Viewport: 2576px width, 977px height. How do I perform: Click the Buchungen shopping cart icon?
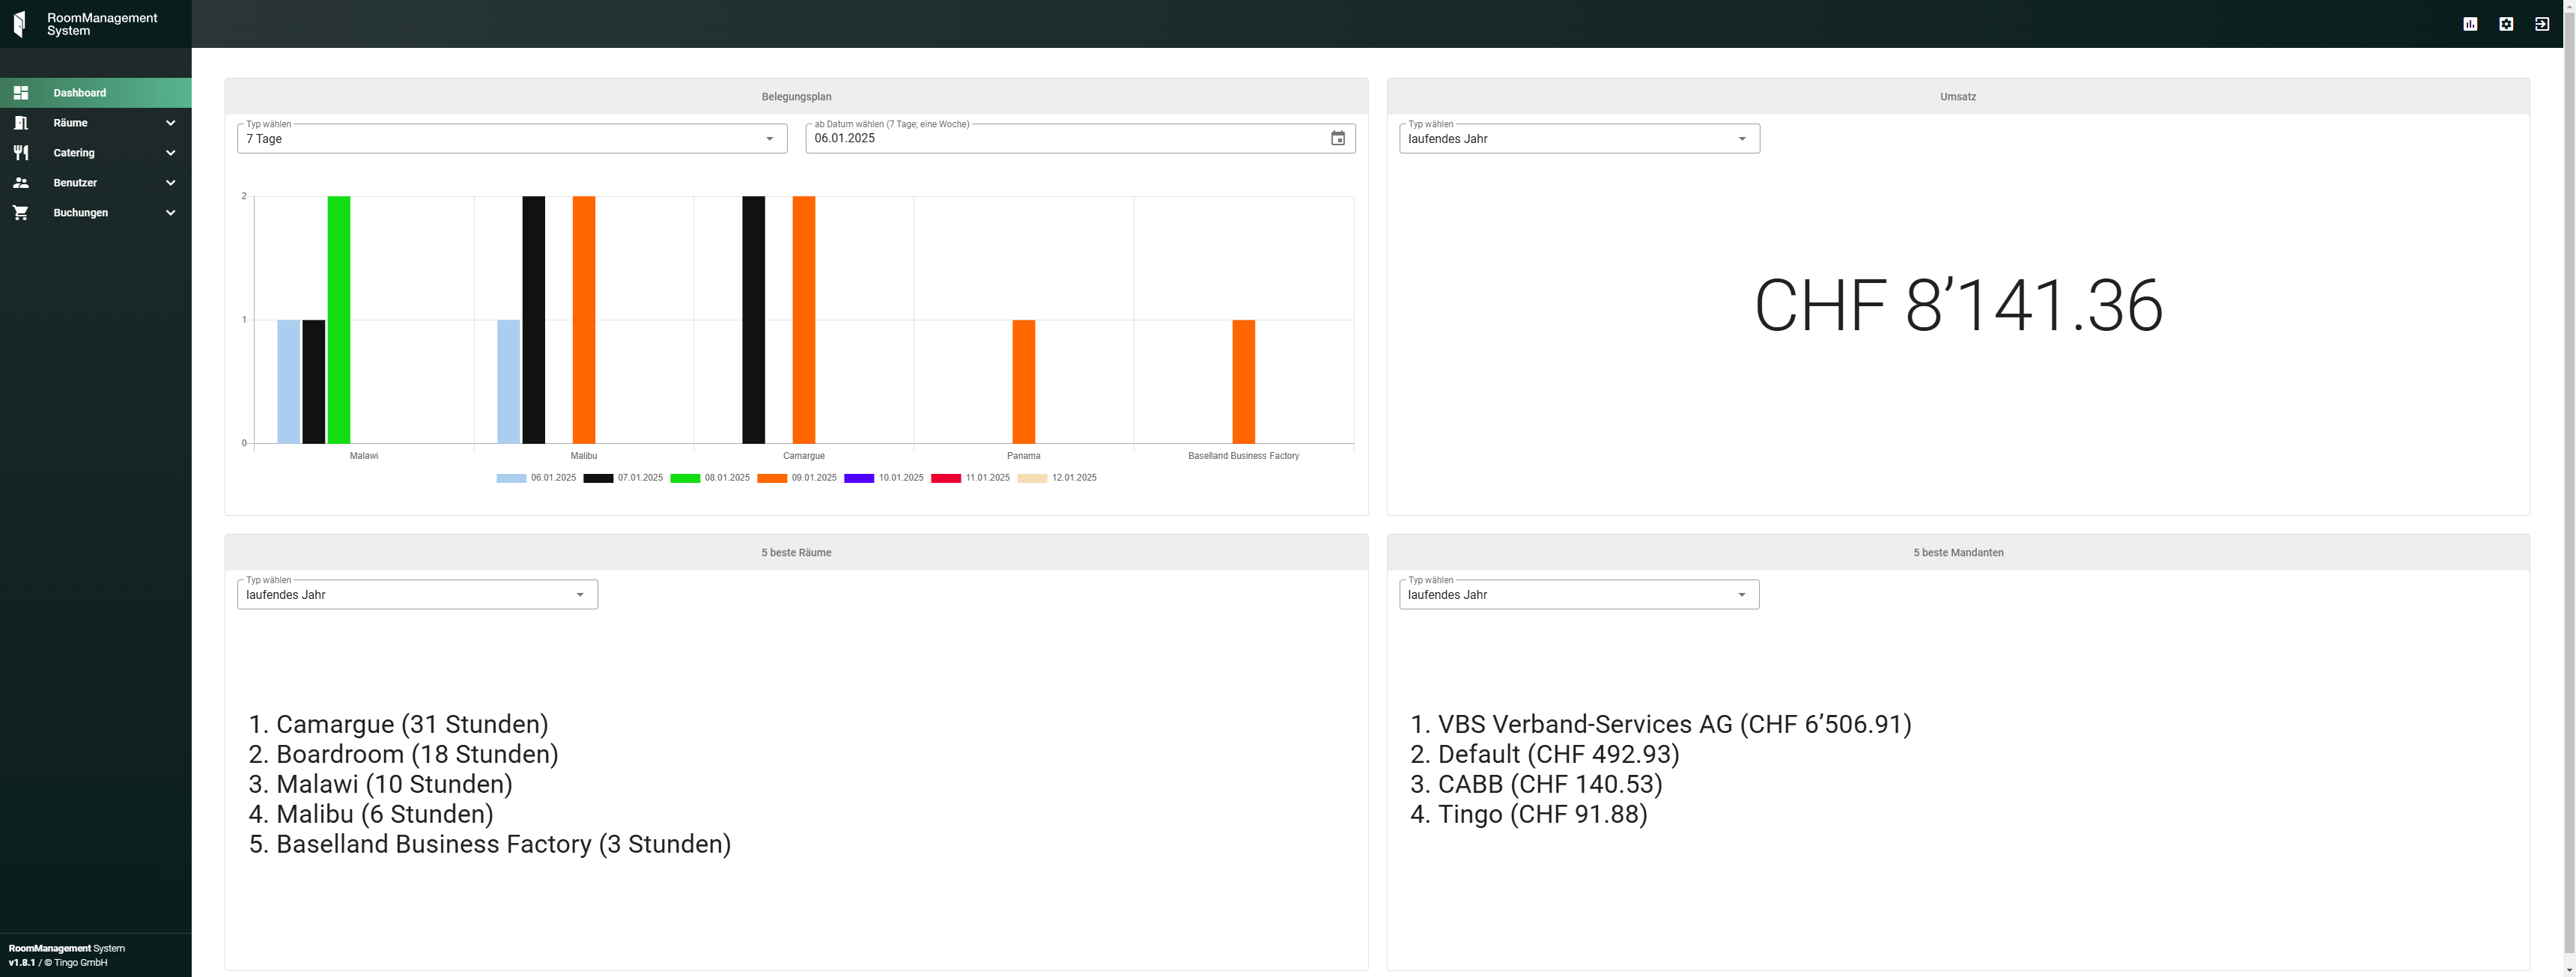(21, 213)
